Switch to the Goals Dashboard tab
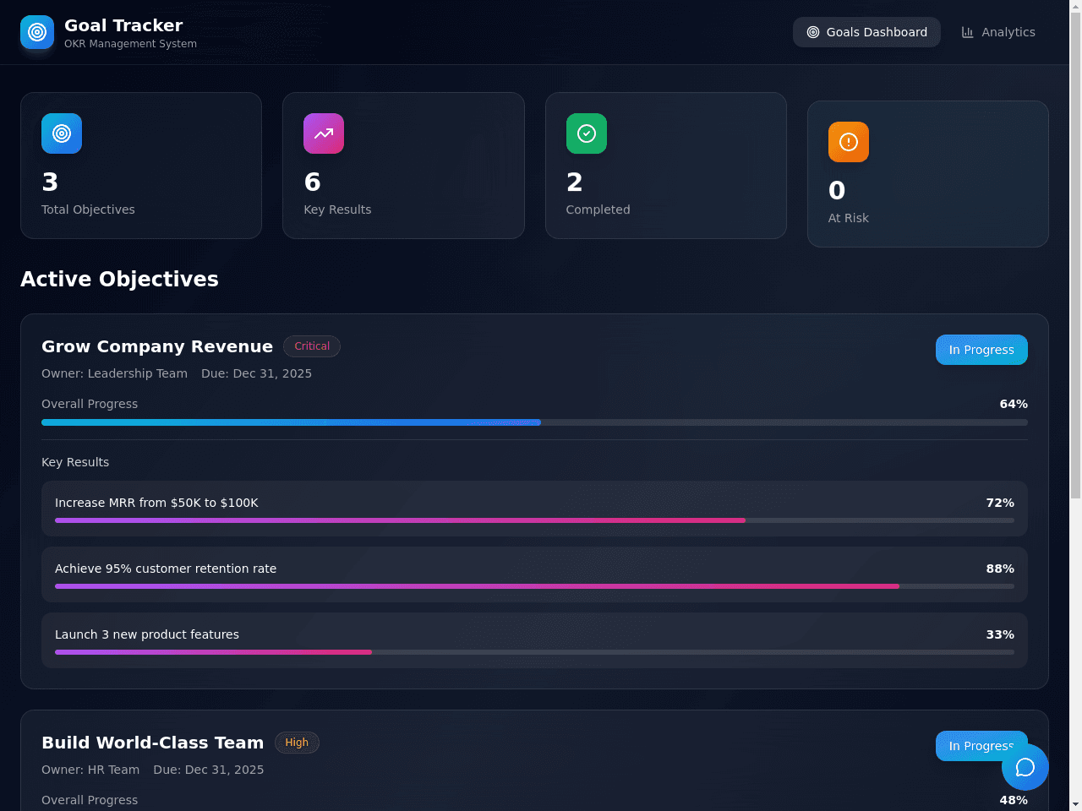This screenshot has height=811, width=1082. pyautogui.click(x=866, y=32)
